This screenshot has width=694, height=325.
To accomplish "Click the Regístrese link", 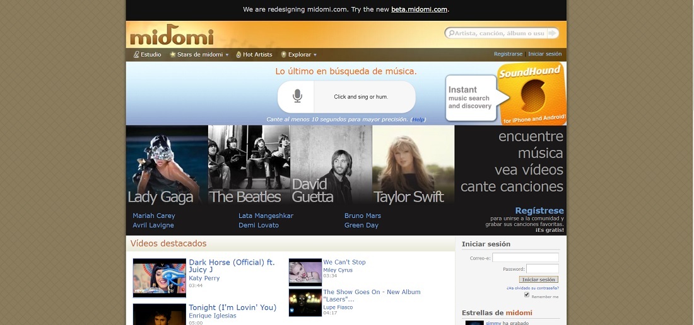I will (x=539, y=210).
